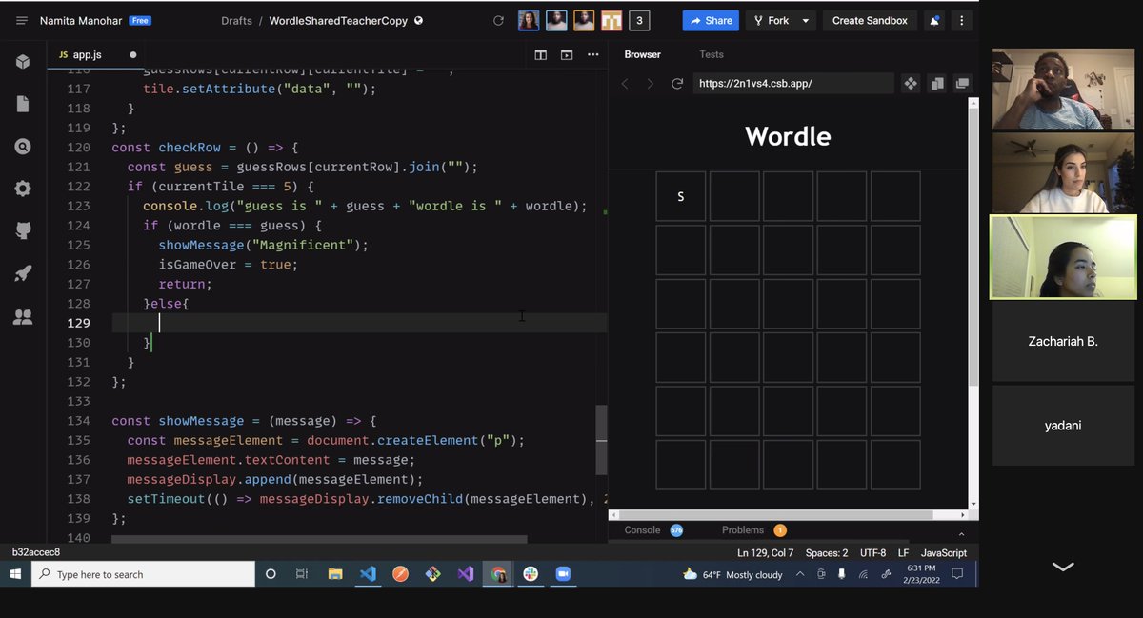Viewport: 1143px width, 618px height.
Task: Click the notifications bell icon
Action: click(935, 20)
